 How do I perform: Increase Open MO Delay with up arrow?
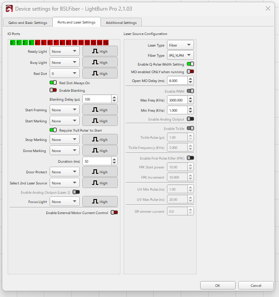click(190, 78)
